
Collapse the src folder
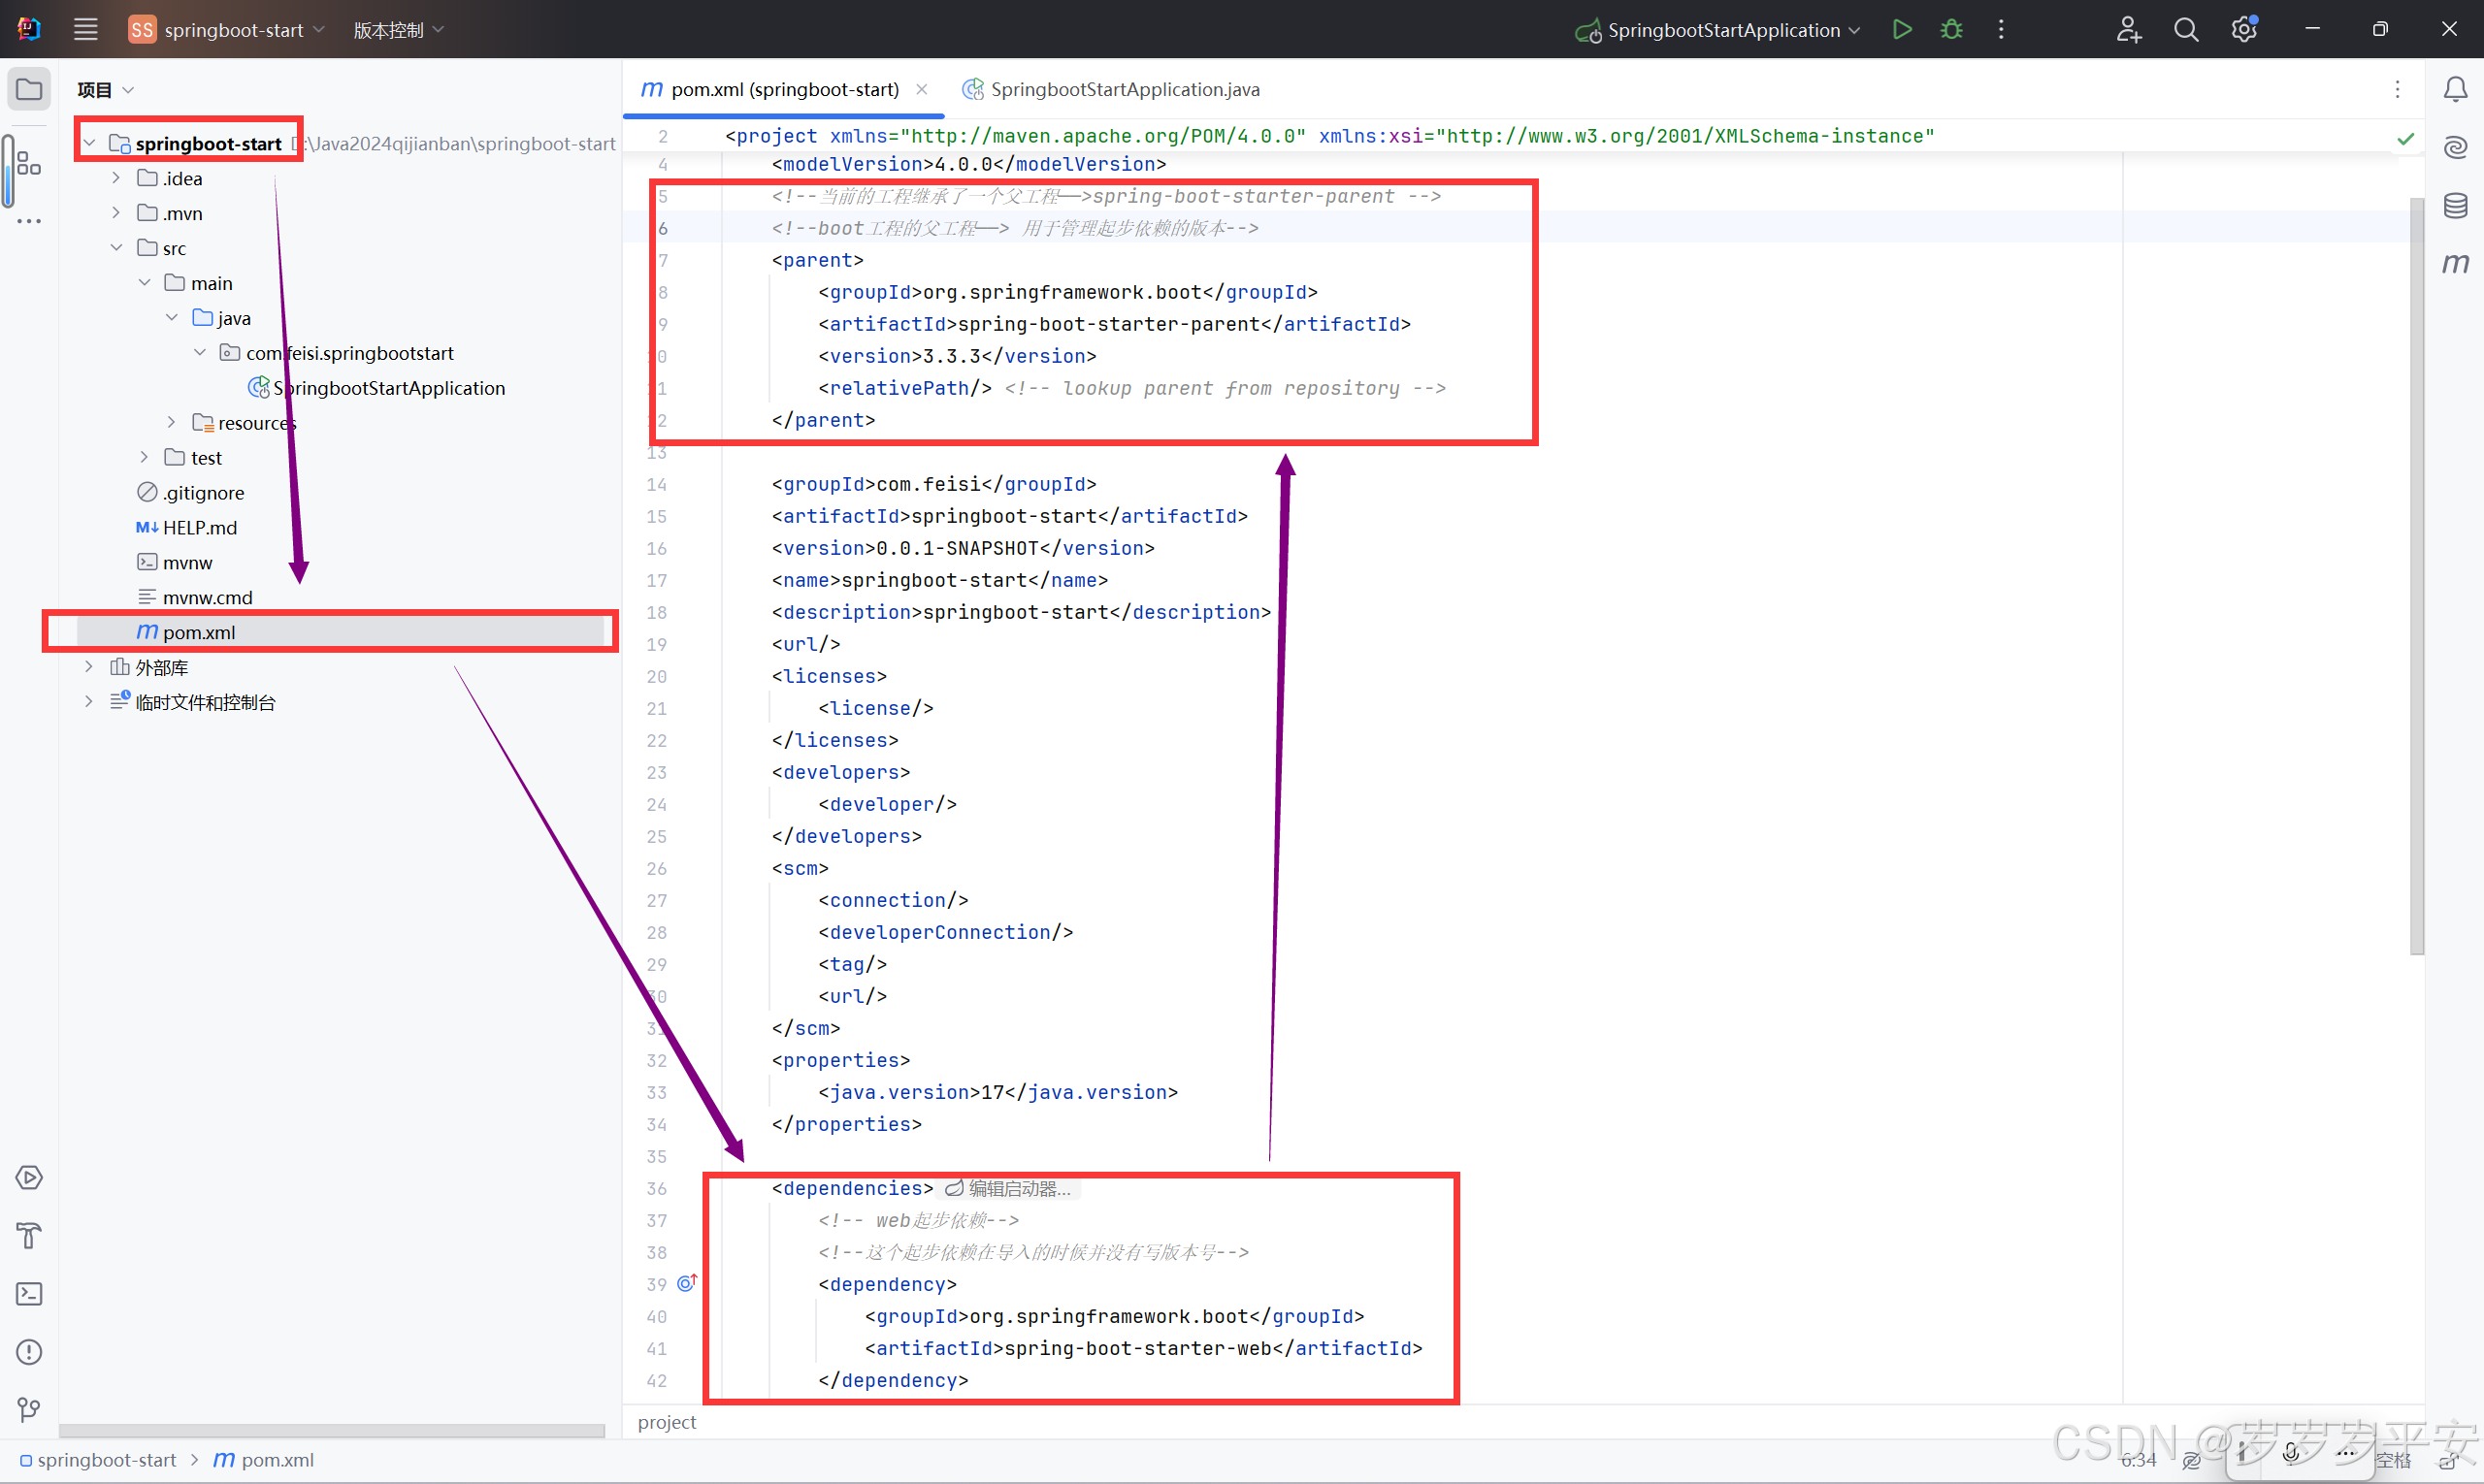click(116, 248)
